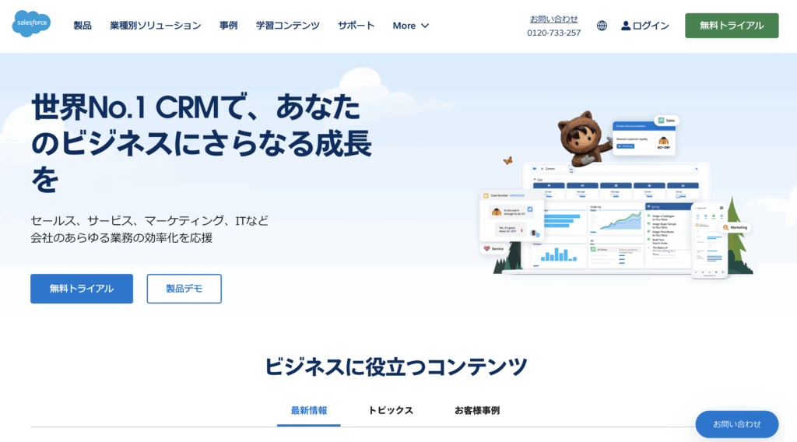Open the 製品 navigation menu
Viewport: 797px width, 442px height.
(83, 26)
